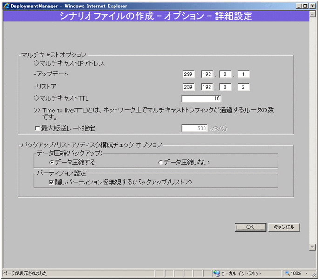Click the Time to live(TTL) explanation text
This screenshot has width=319, height=280.
[x=154, y=113]
